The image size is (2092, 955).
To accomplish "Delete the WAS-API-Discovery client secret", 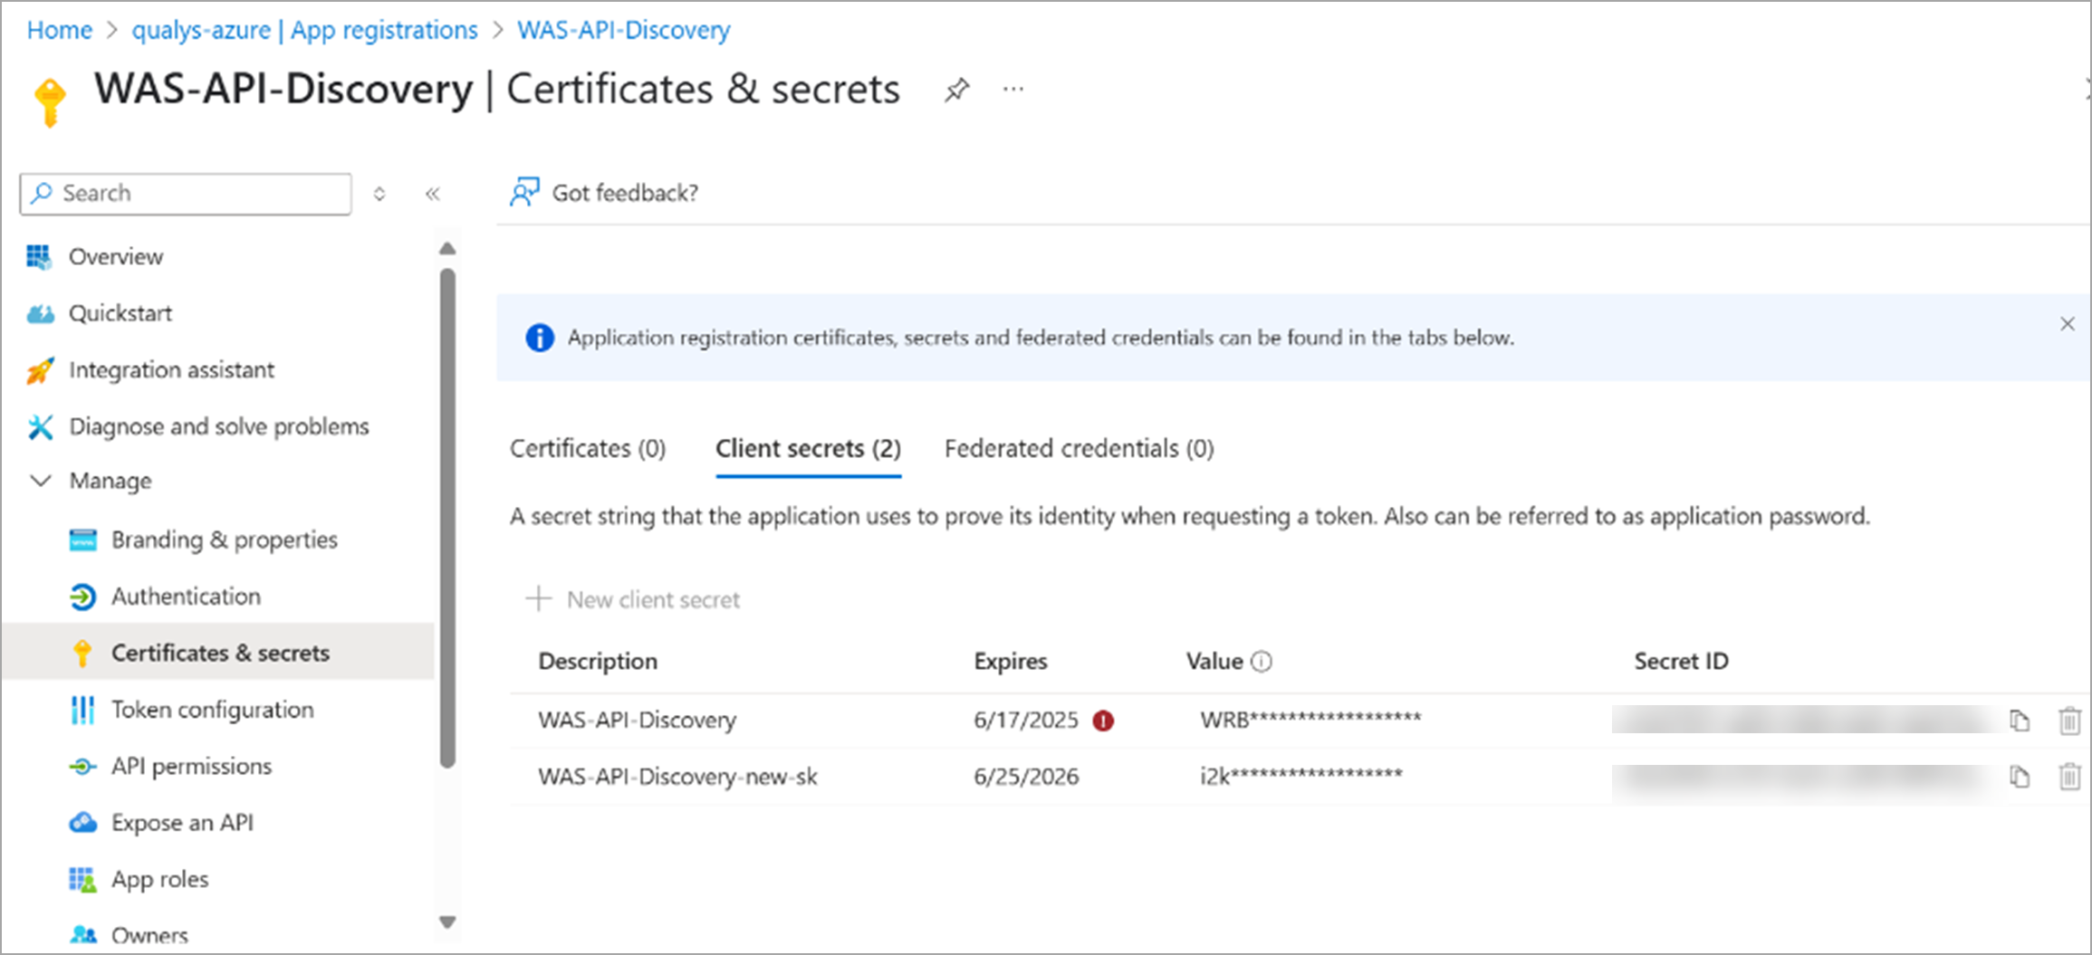I will tap(2069, 721).
